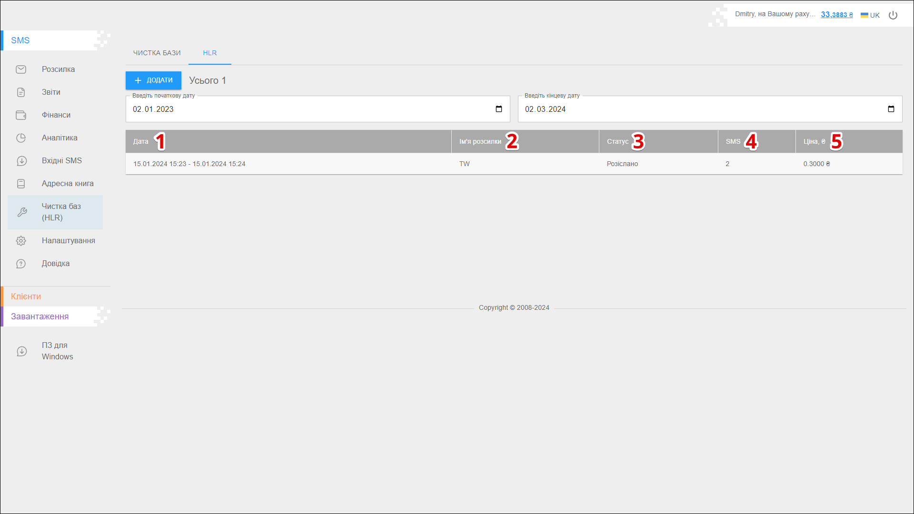The height and width of the screenshot is (514, 914).
Task: Click the download icon for ПЗ для Windows
Action: coord(21,351)
